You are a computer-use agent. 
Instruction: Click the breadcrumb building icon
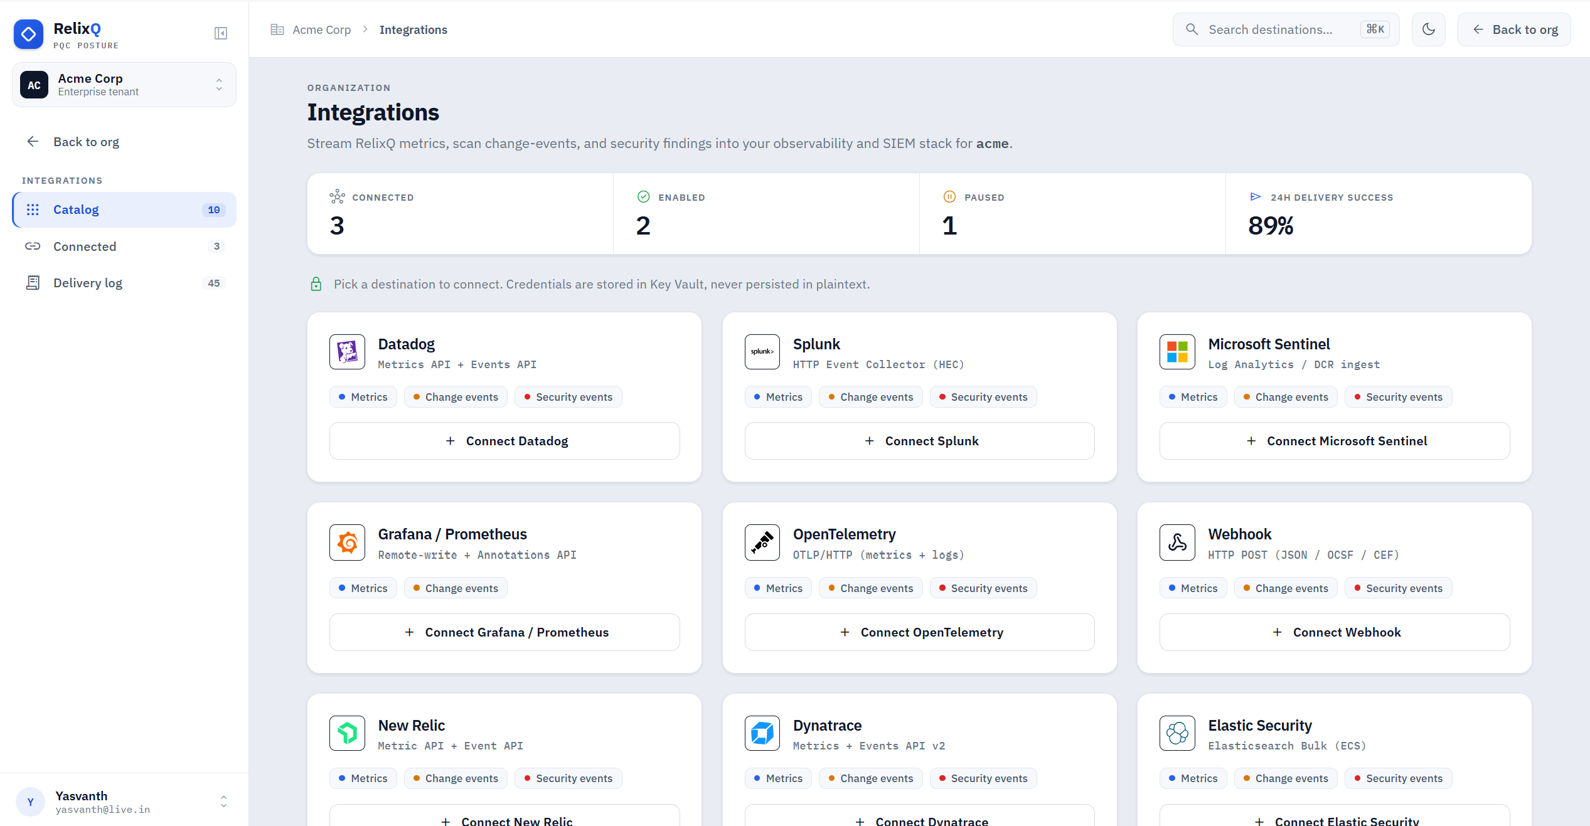click(277, 29)
